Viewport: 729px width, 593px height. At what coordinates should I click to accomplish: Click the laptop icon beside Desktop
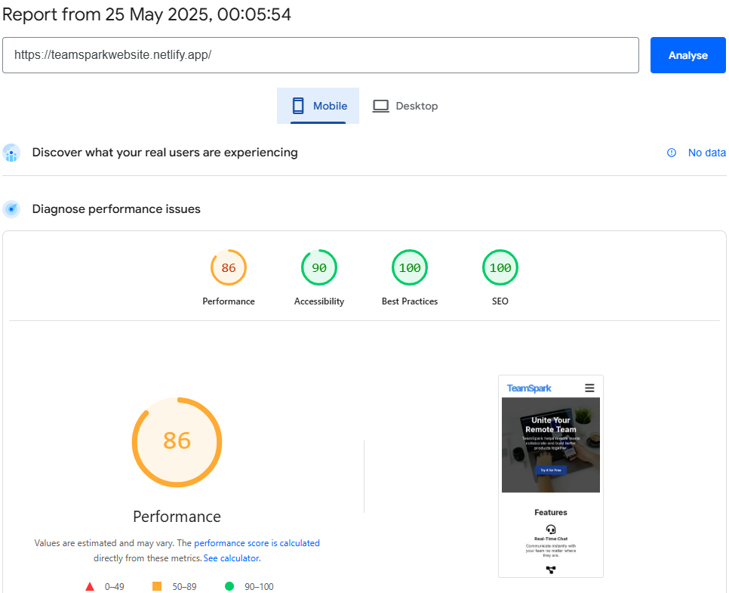pyautogui.click(x=381, y=106)
